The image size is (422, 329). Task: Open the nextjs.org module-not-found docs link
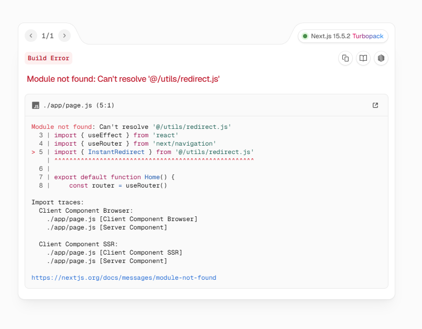pos(124,278)
